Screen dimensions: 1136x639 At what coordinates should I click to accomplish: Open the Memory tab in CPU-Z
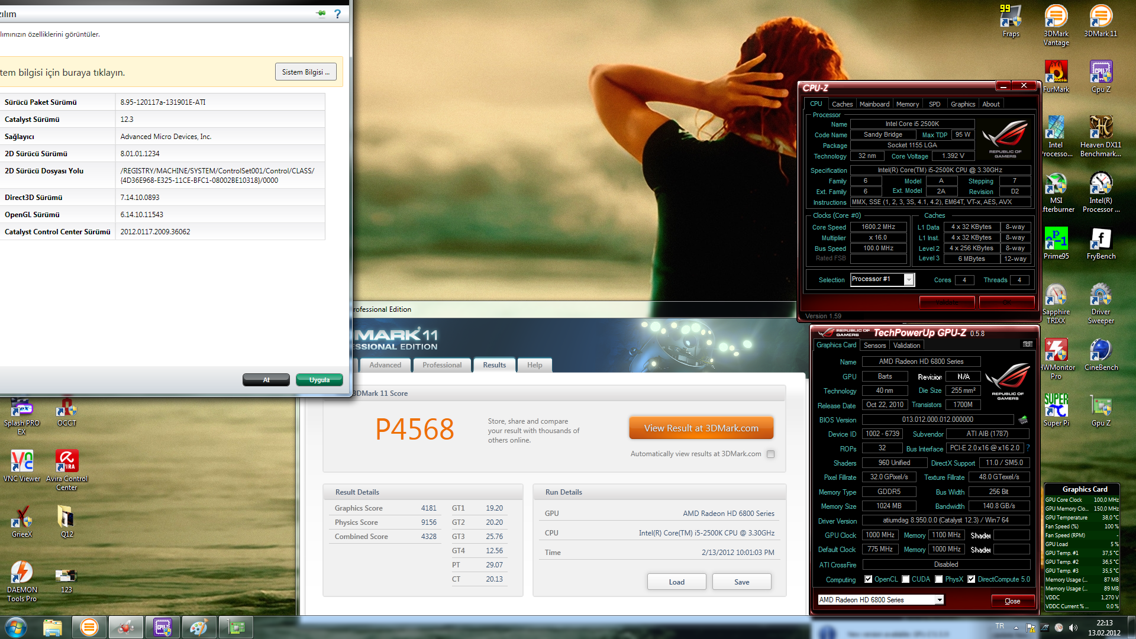(907, 104)
